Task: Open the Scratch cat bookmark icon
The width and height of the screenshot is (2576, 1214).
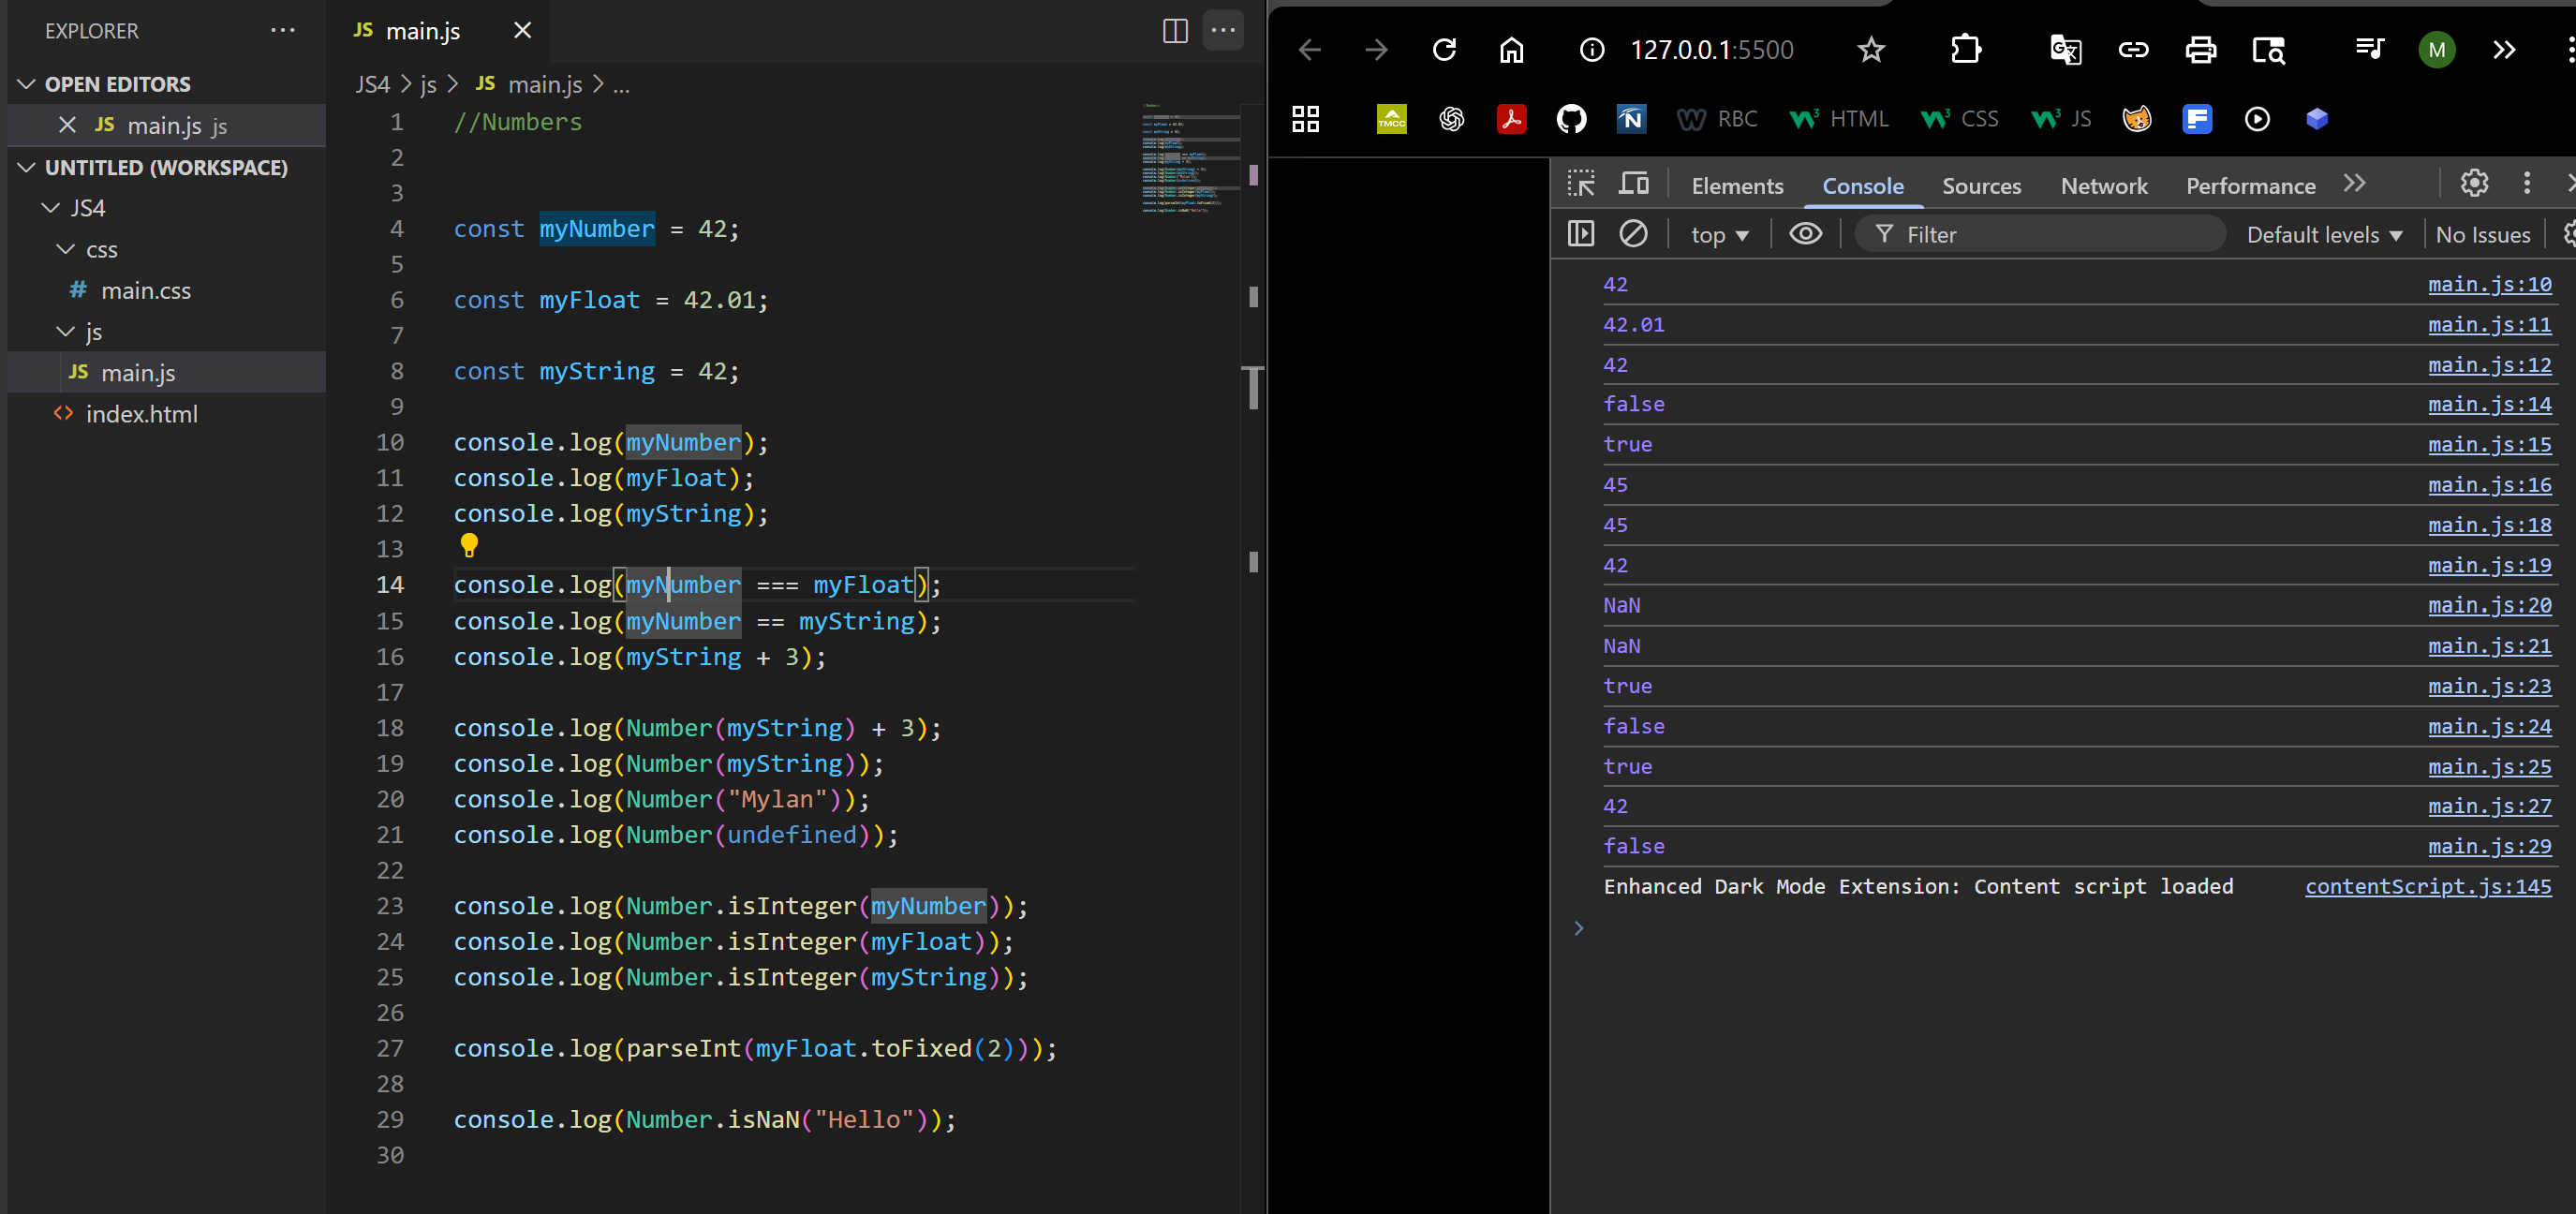Action: coord(2136,119)
